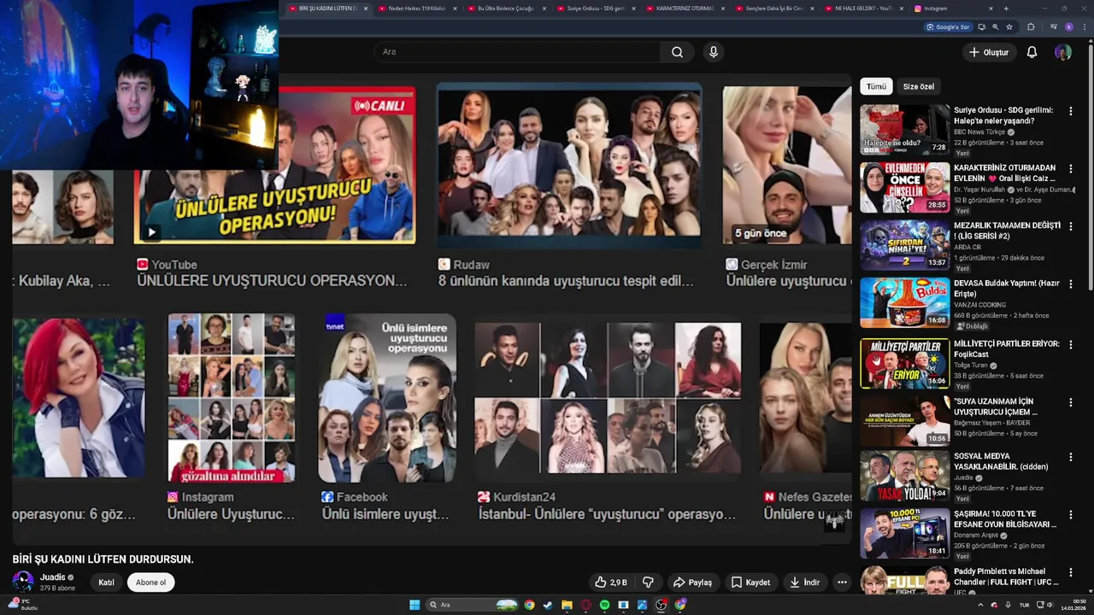Open options menu for Suriye Ordusu video
1094x615 pixels.
pos(1070,111)
